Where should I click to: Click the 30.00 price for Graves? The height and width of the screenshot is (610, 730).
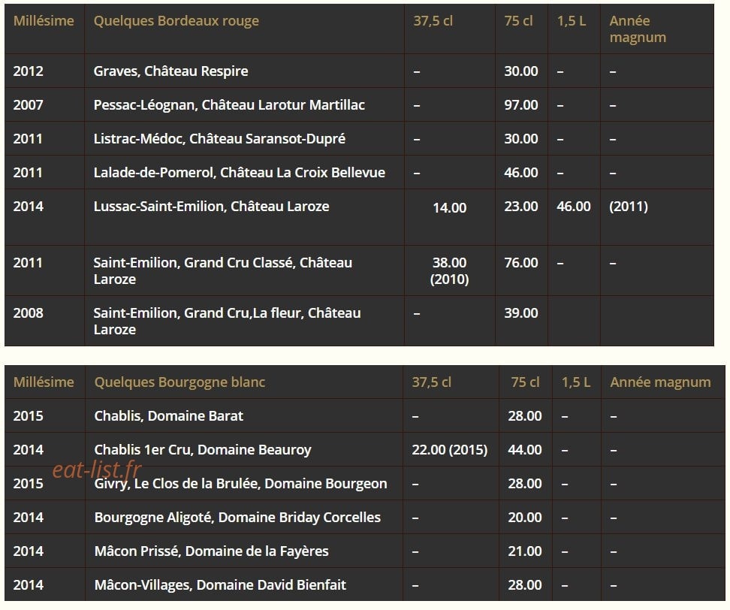(x=521, y=71)
